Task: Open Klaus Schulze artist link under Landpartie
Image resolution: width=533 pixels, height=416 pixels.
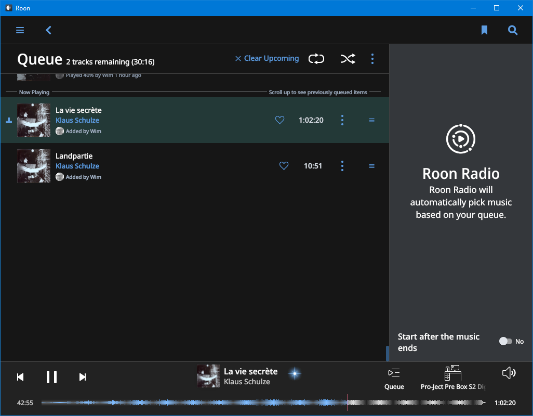Action: (77, 166)
